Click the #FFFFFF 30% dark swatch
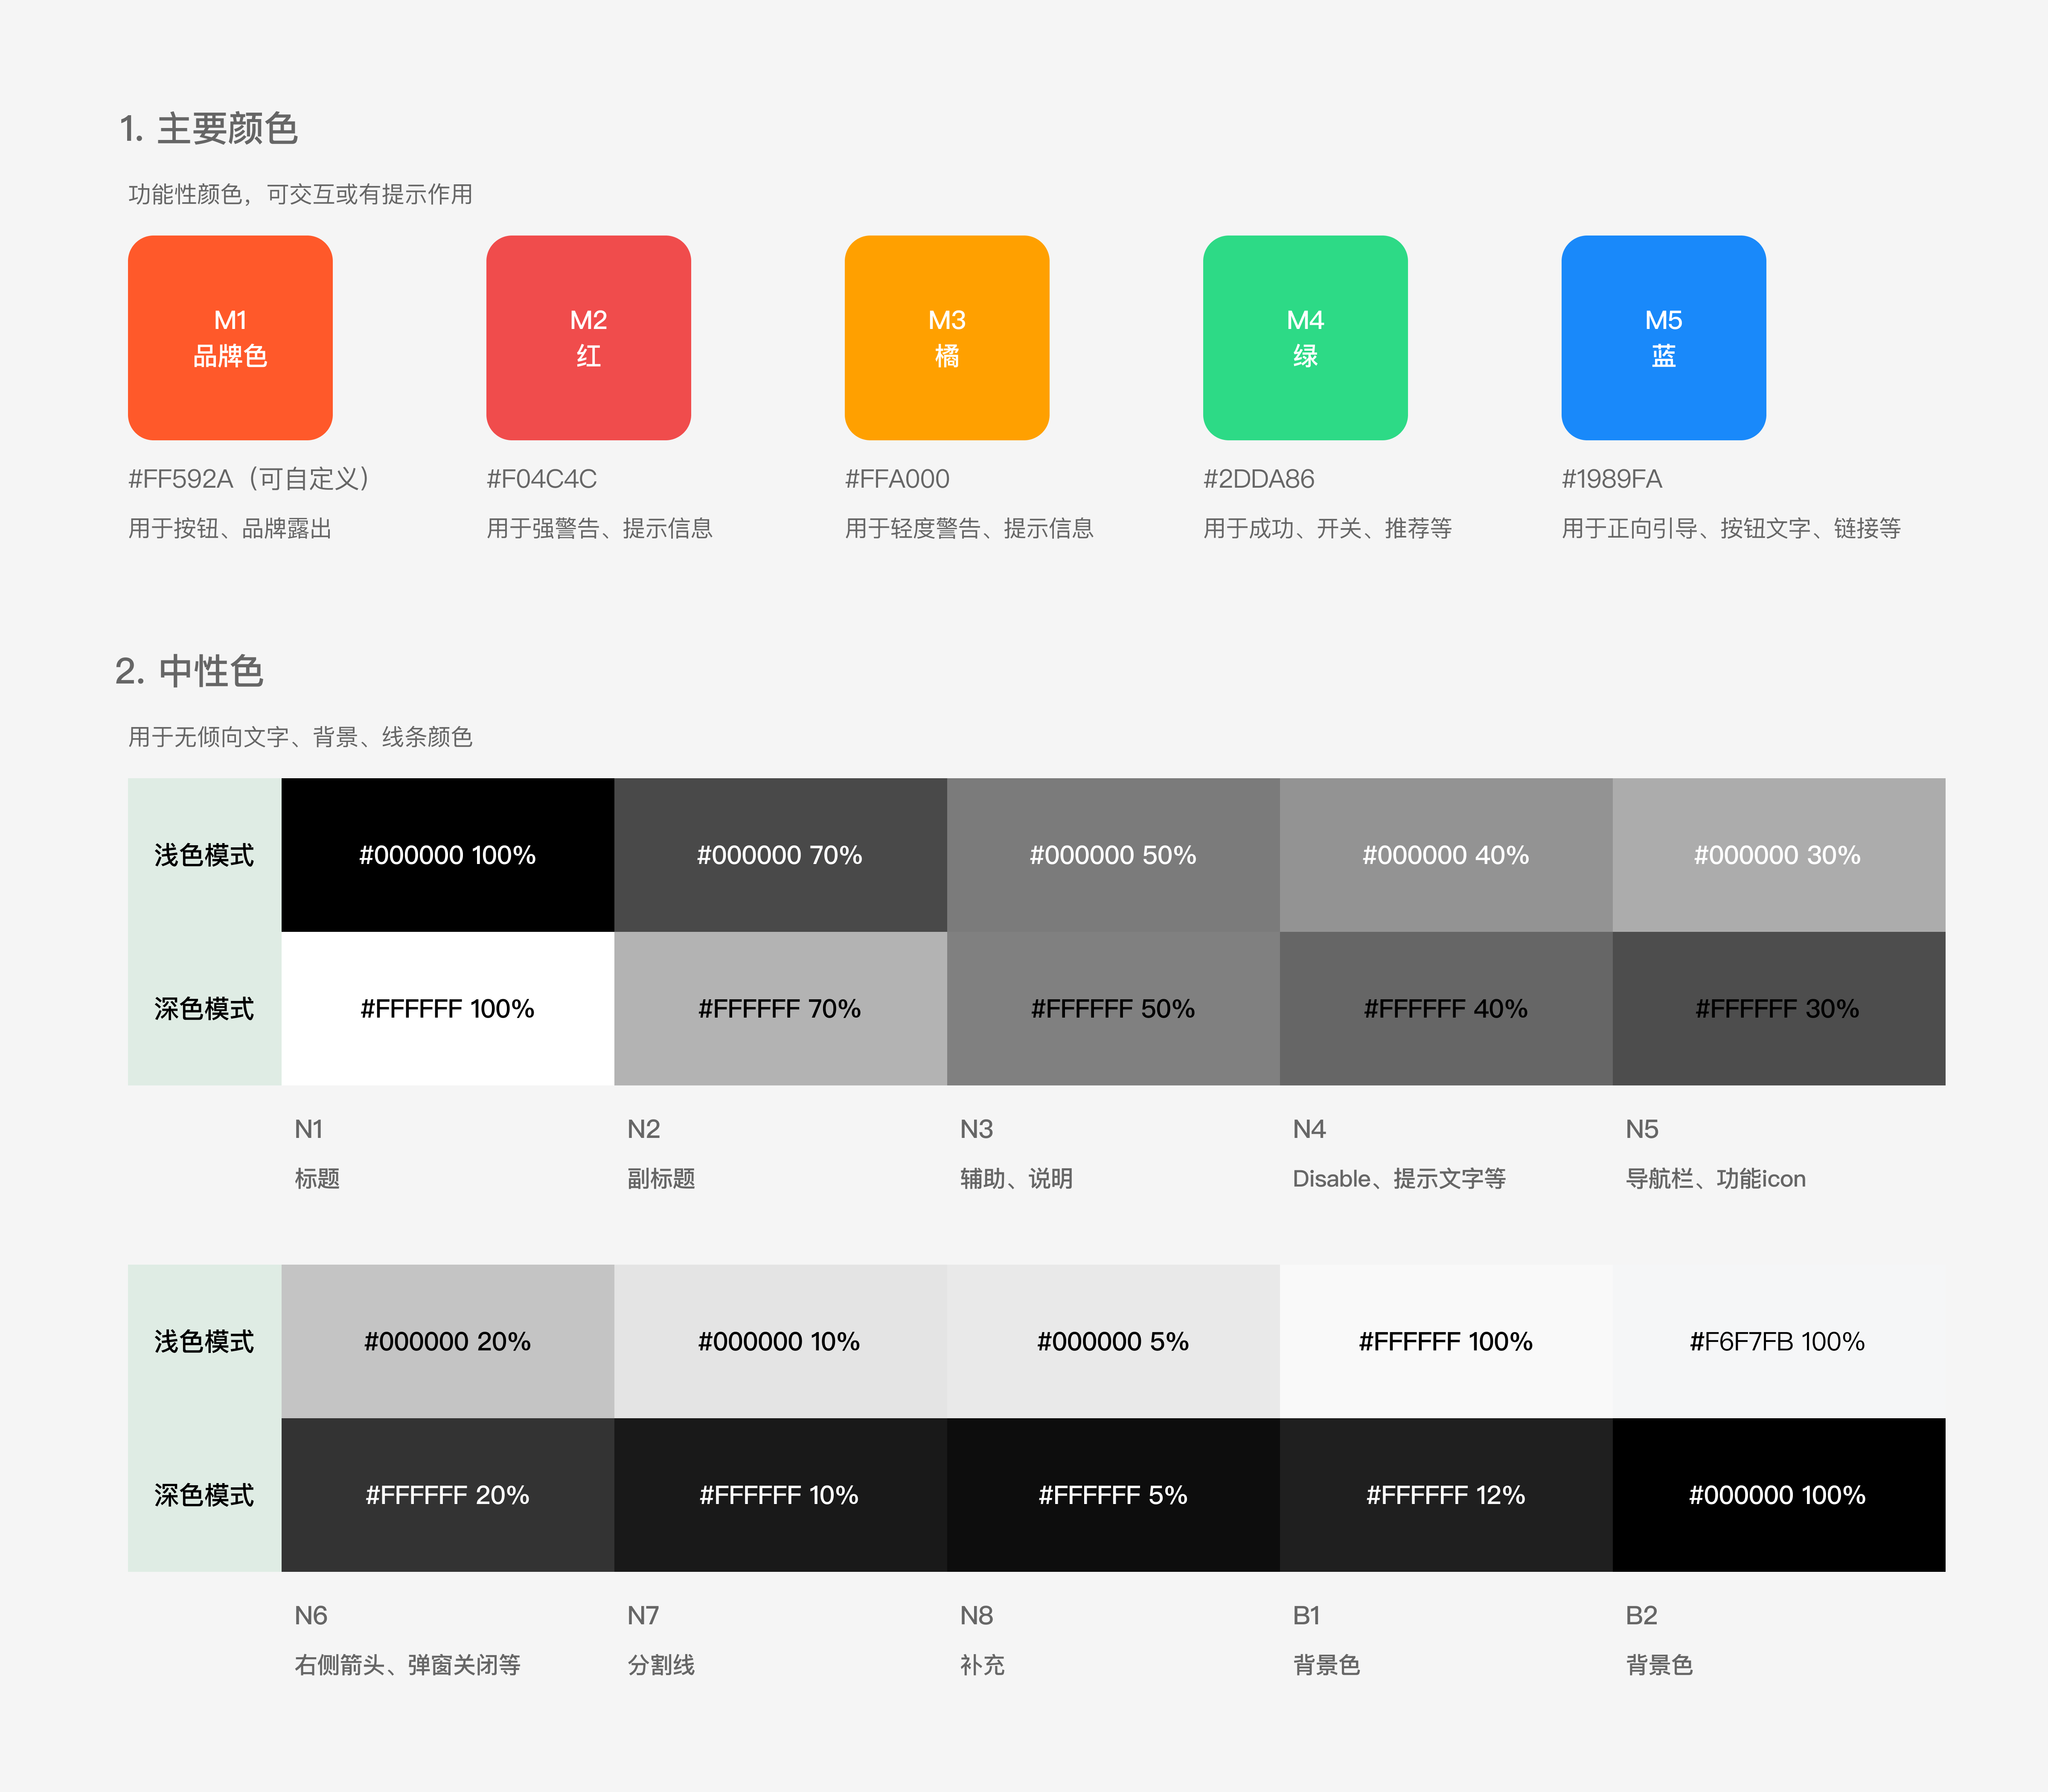The height and width of the screenshot is (1792, 2048). click(1778, 1008)
